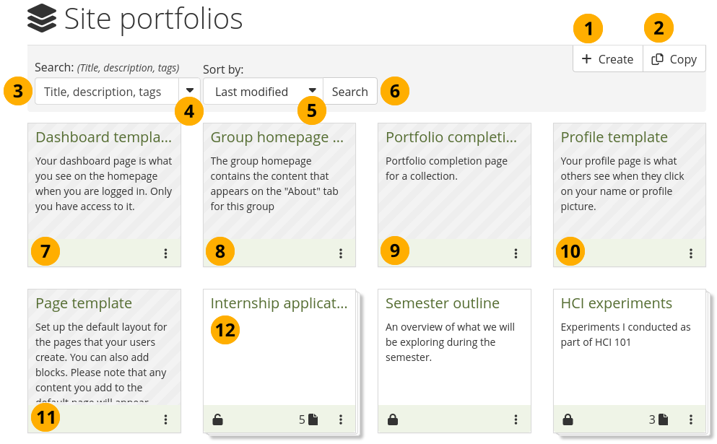Open the Last modified sort dropdown
717x444 pixels.
(x=263, y=92)
